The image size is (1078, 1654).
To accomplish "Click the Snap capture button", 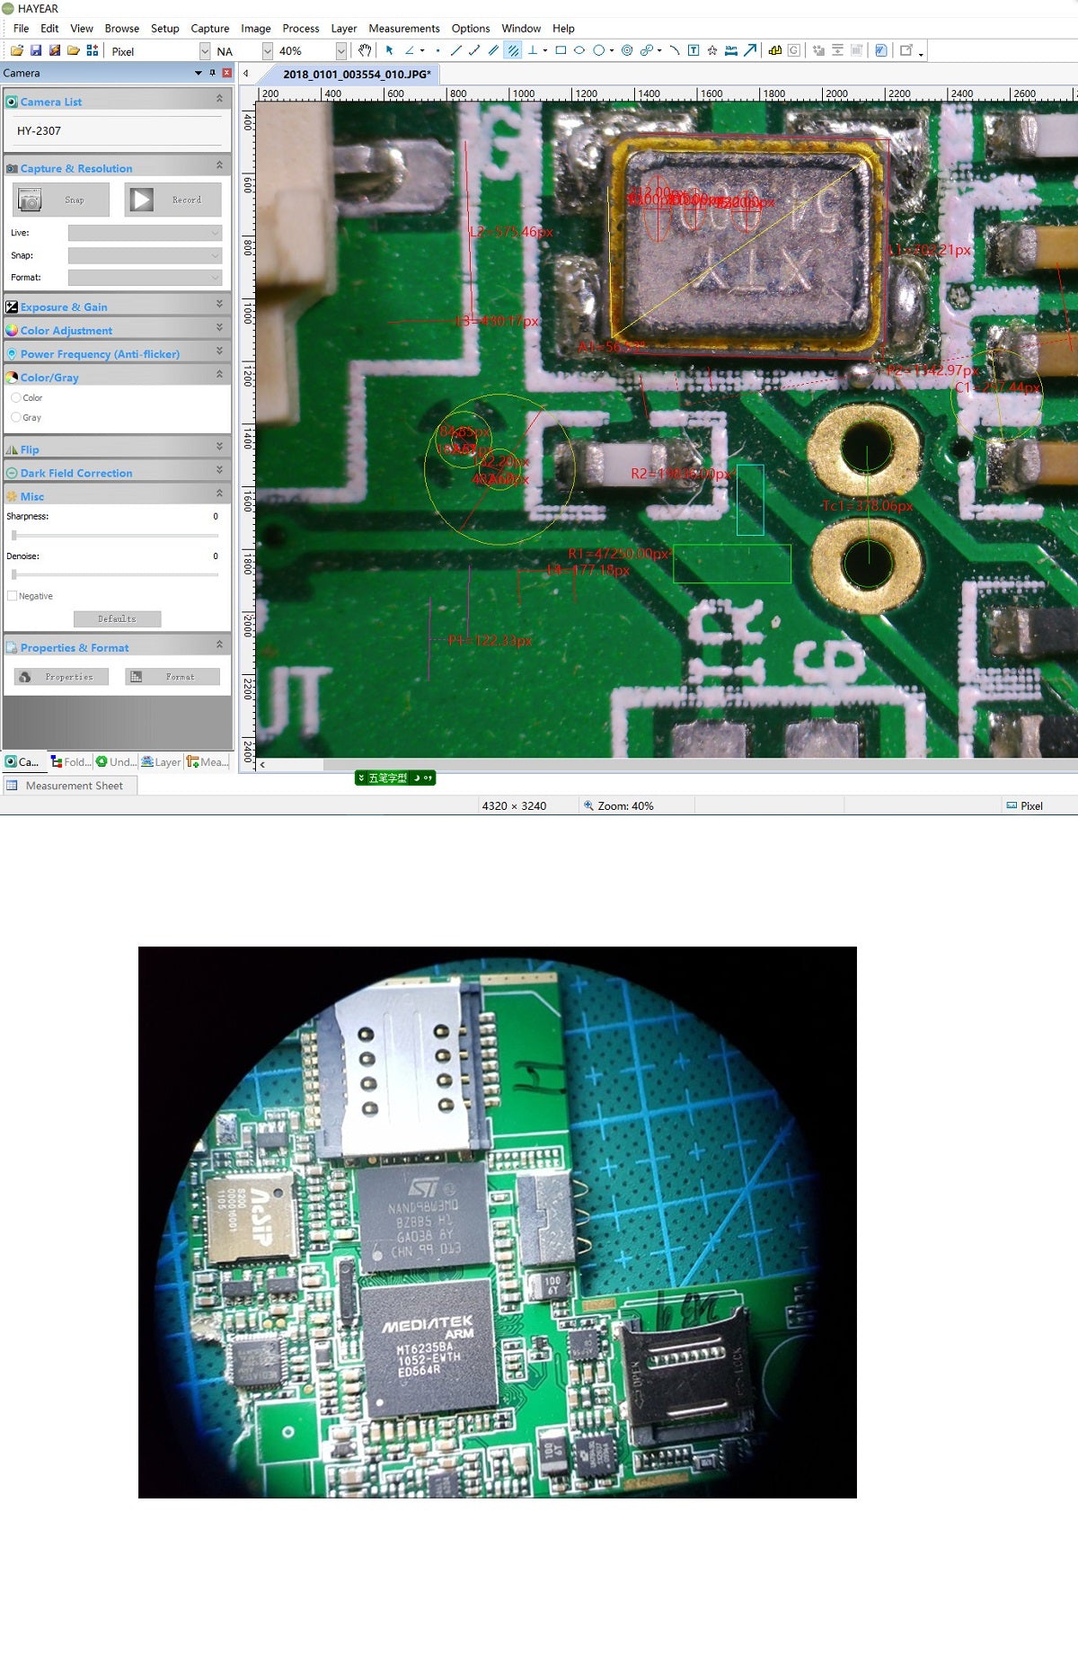I will pos(61,200).
